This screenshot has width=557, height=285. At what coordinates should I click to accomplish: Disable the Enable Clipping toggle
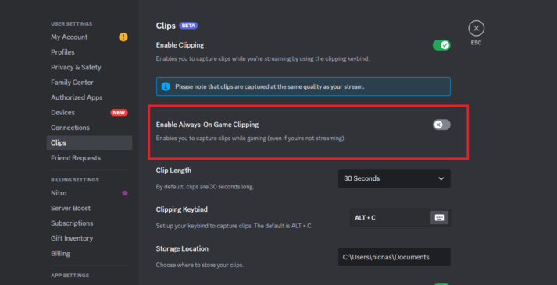point(441,45)
